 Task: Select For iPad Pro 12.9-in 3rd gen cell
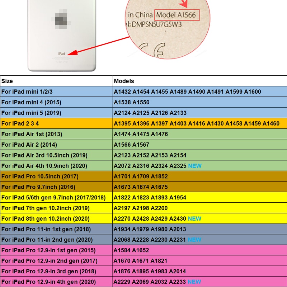pos(56,272)
